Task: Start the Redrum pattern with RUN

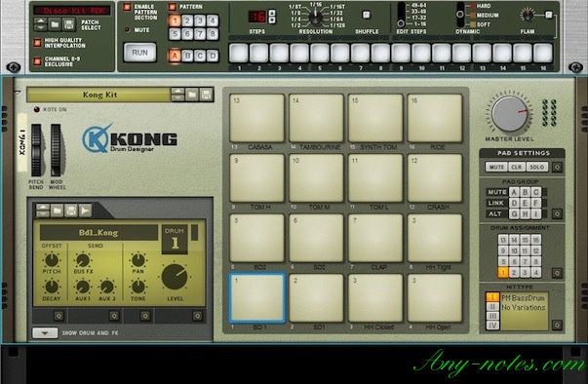Action: point(139,53)
